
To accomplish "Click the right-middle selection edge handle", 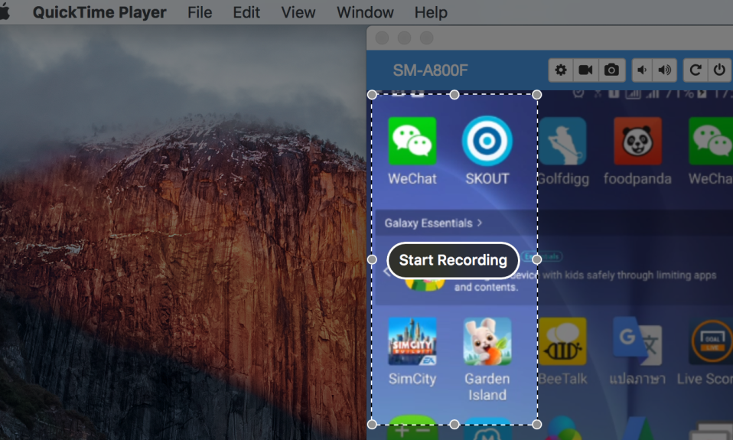I will tap(537, 259).
